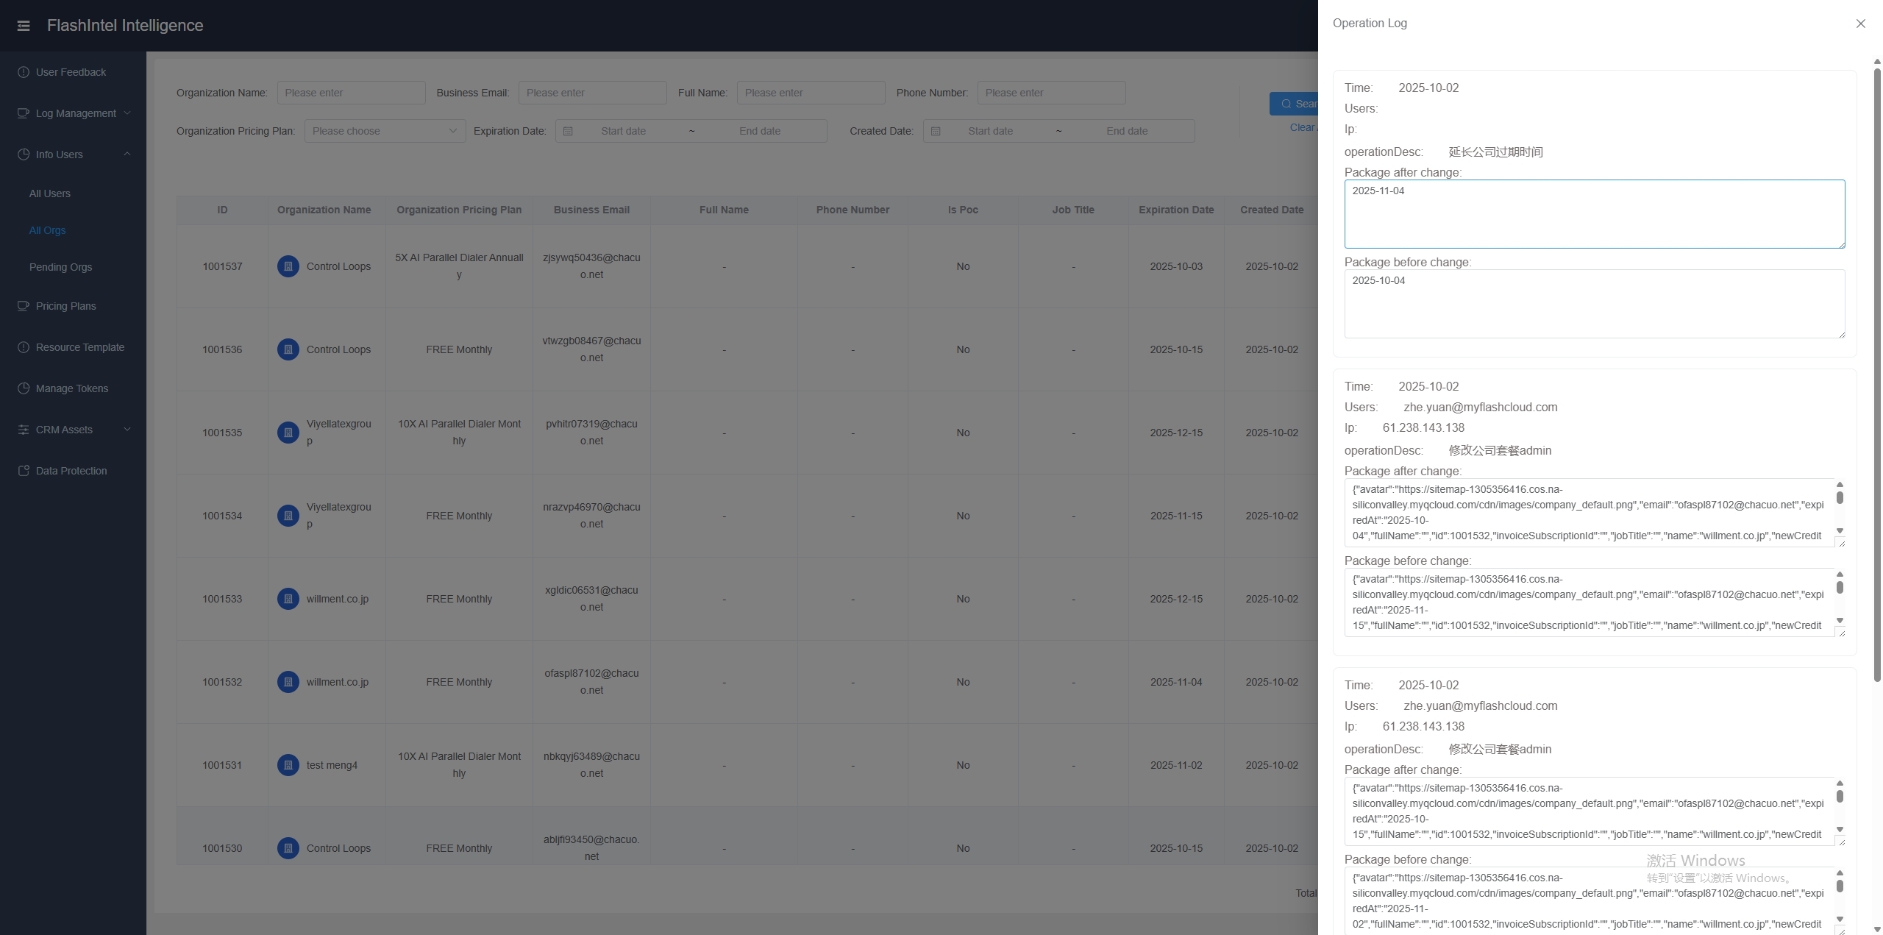1883x935 pixels.
Task: Open the All Users menu item
Action: 50,193
